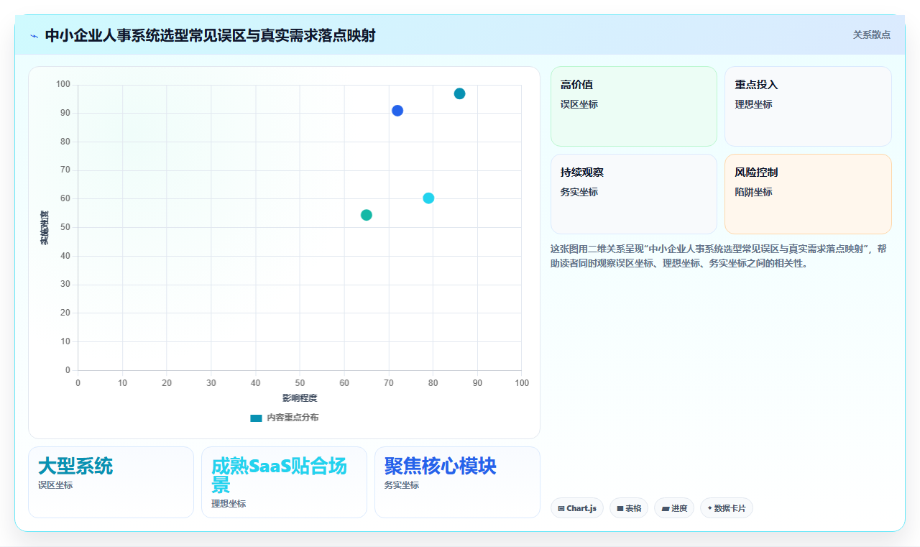Click the 内容重点分布 legend label
This screenshot has height=547, width=920.
(293, 418)
